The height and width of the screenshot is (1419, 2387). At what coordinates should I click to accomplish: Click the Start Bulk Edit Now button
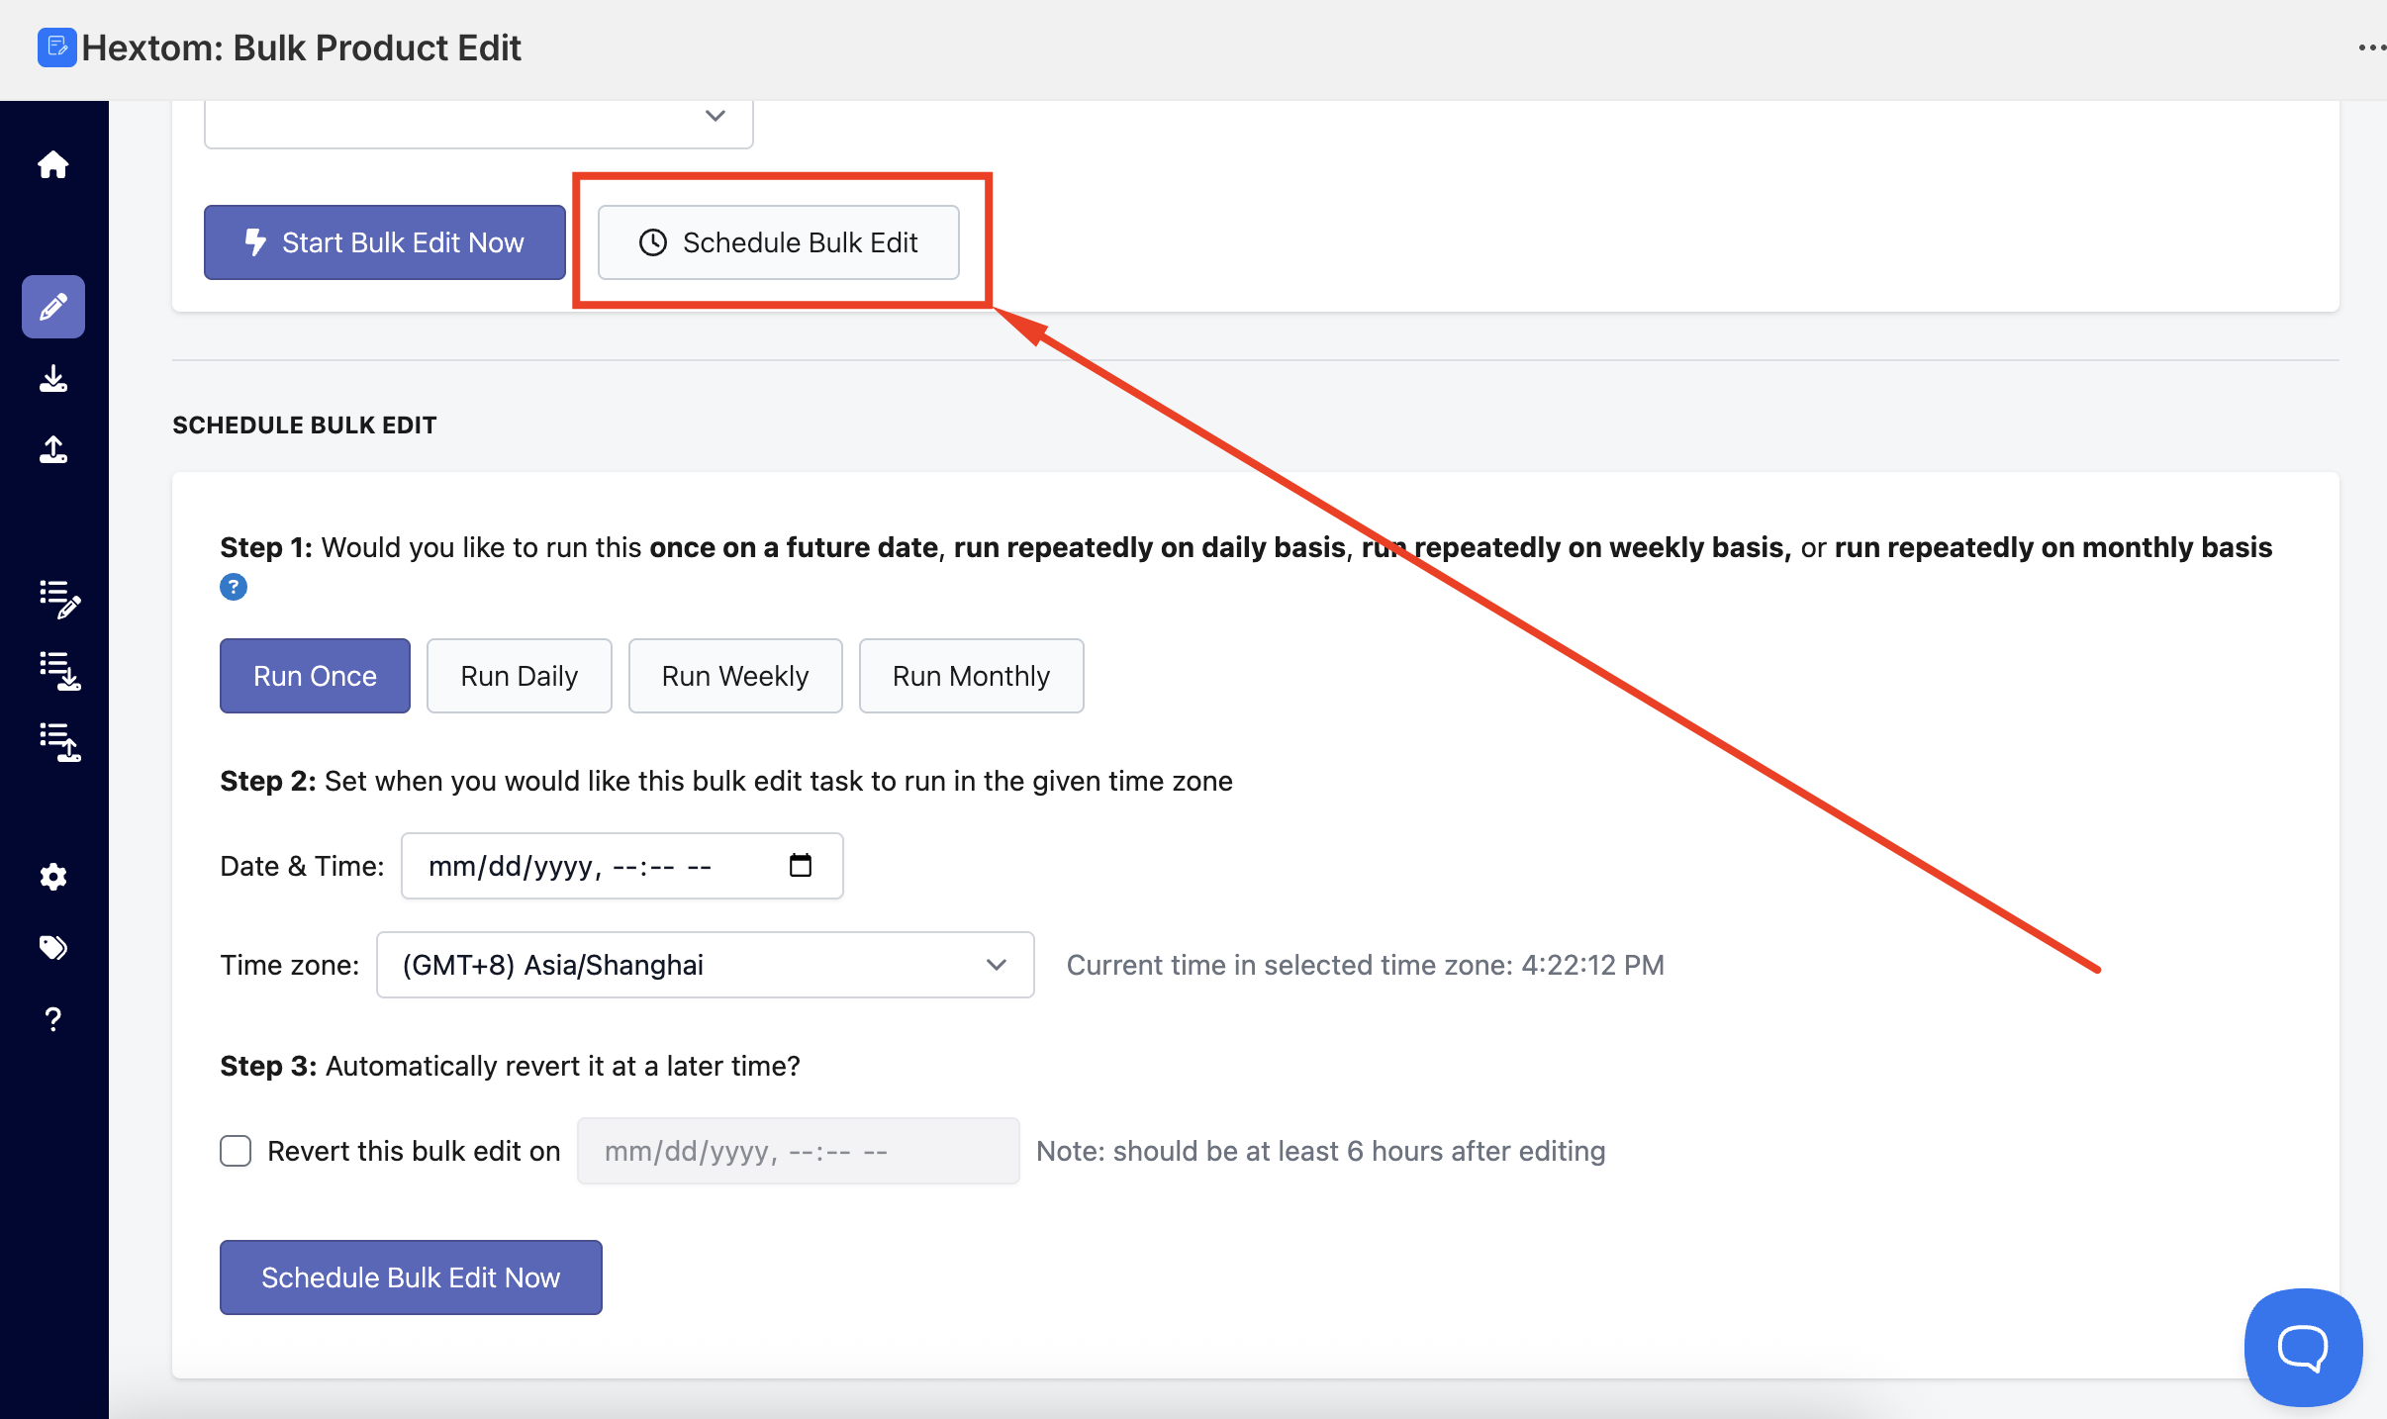pyautogui.click(x=385, y=242)
